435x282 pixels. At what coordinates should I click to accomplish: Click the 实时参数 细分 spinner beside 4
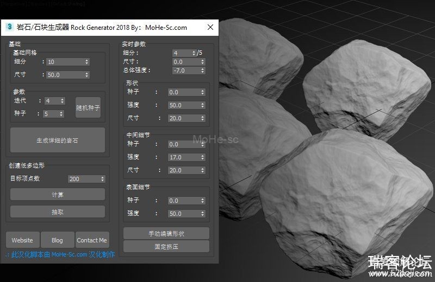click(x=194, y=53)
